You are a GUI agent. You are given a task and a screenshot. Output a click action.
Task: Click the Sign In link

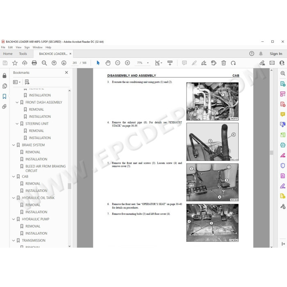tap(276, 54)
